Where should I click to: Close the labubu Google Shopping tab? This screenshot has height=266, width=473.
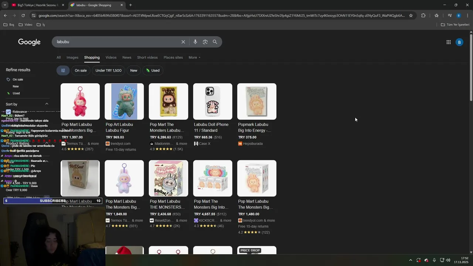[x=122, y=5]
